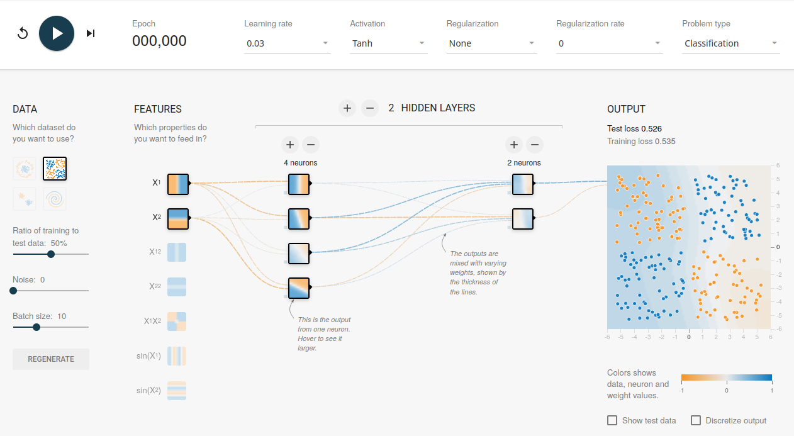Screen dimensions: 794x436
Task: Enable the X1X2 product feature
Action: pos(177,321)
